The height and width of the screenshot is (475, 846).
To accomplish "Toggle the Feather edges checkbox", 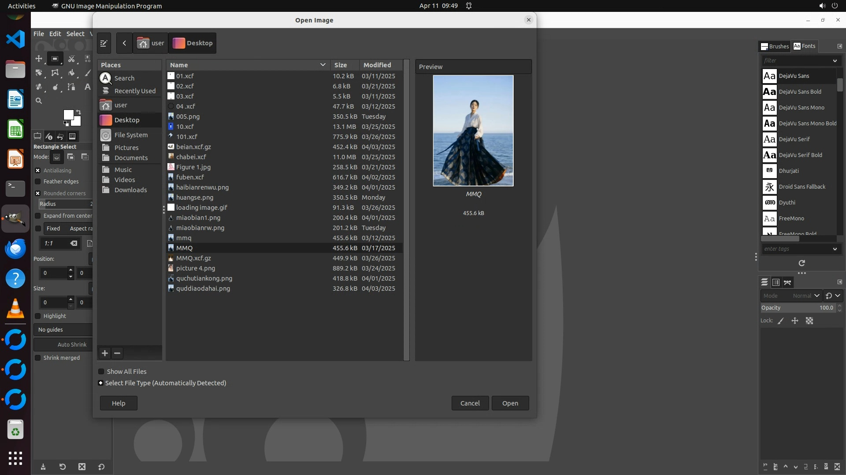I will 38,182.
